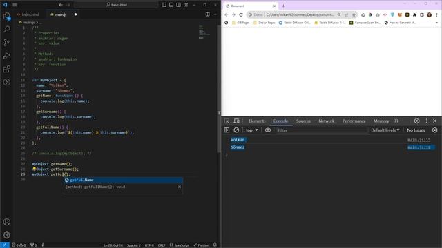Open the Manage gear in VS Code
This screenshot has height=248, width=442.
[x=6, y=235]
